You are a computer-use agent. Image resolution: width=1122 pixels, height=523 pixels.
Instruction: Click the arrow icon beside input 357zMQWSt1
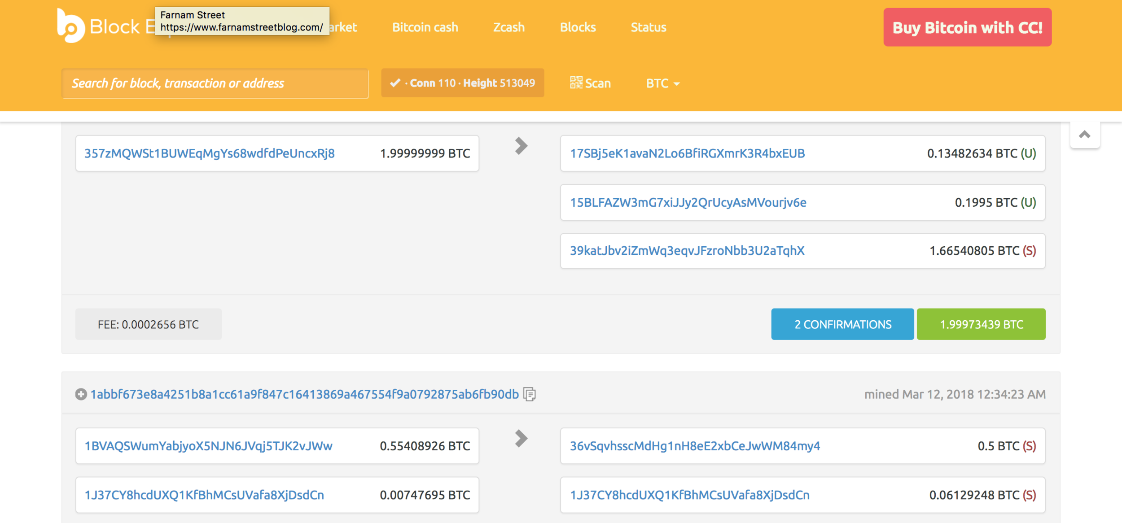pyautogui.click(x=521, y=146)
